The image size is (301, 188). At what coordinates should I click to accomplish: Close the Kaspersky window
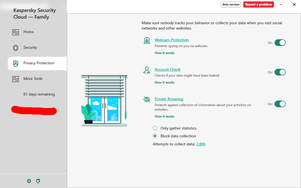(294, 4)
